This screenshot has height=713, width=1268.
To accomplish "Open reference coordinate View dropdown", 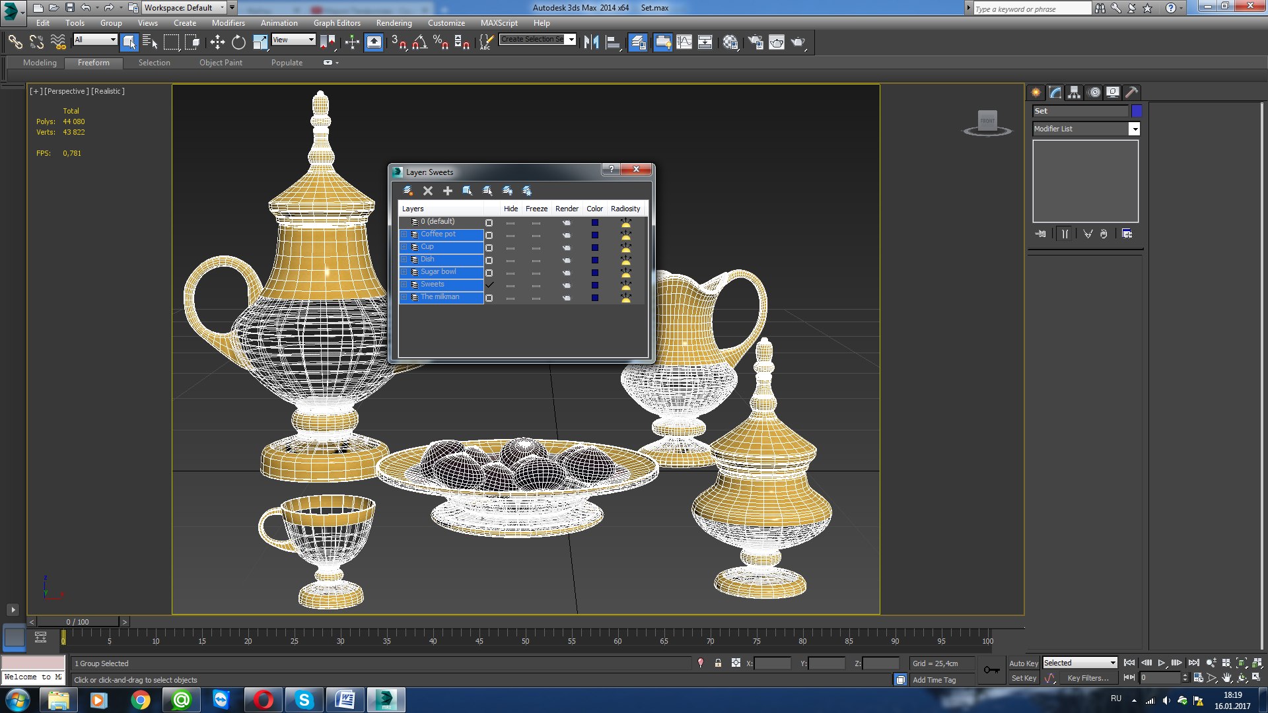I will click(x=293, y=40).
